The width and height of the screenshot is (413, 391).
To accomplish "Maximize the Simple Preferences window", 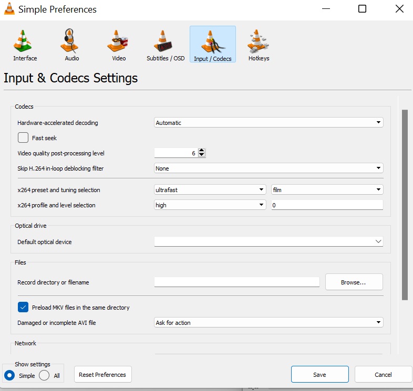I will point(363,9).
